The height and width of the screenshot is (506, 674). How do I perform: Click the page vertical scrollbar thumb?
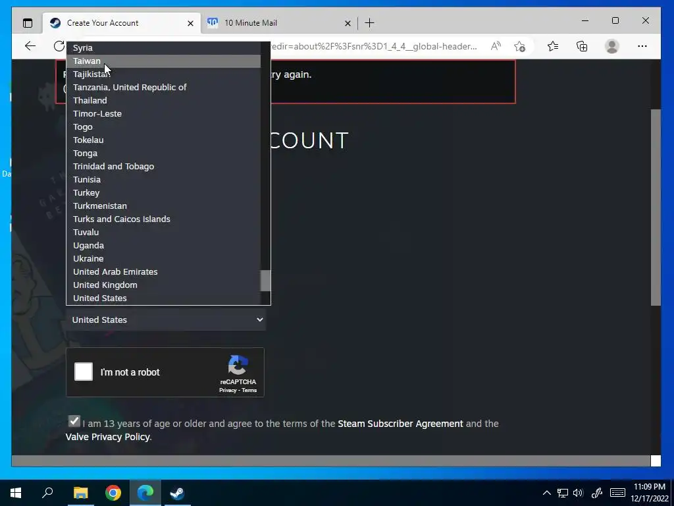click(x=656, y=208)
